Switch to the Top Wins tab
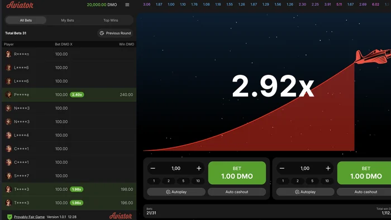The width and height of the screenshot is (391, 220). click(x=111, y=21)
